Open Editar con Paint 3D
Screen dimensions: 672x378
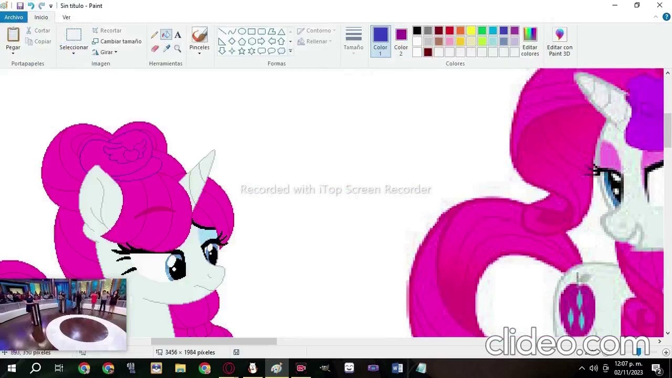click(560, 42)
